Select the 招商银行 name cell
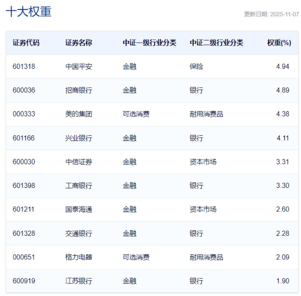 [x=79, y=90]
